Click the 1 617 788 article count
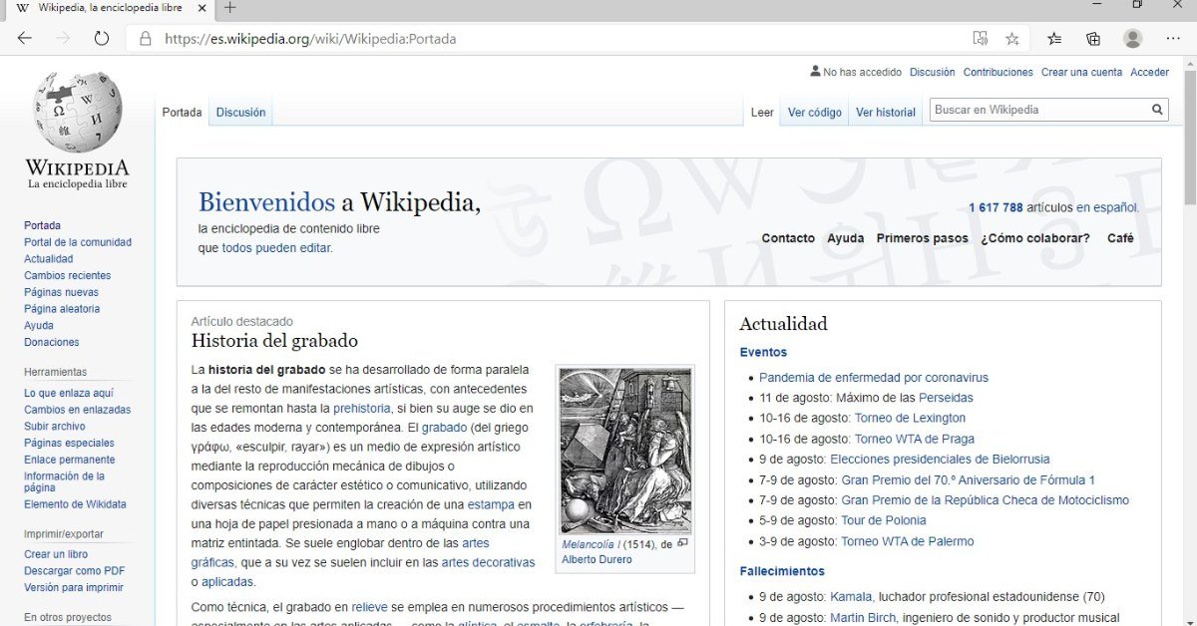The image size is (1197, 626). pyautogui.click(x=996, y=207)
